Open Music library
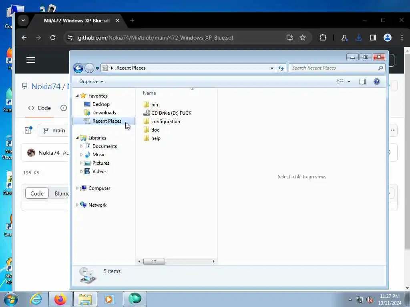 98,155
